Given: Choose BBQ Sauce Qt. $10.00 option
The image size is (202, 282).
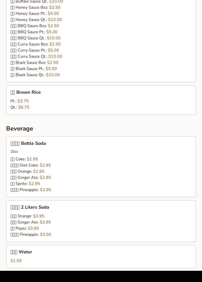Looking at the screenshot, I should pos(35,38).
